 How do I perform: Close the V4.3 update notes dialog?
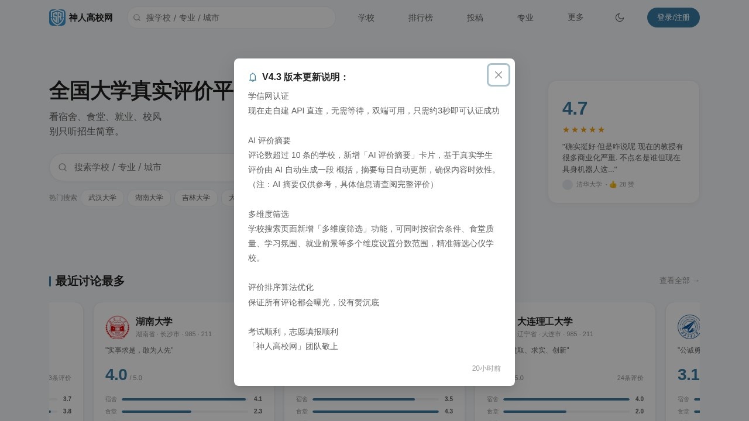pyautogui.click(x=499, y=75)
